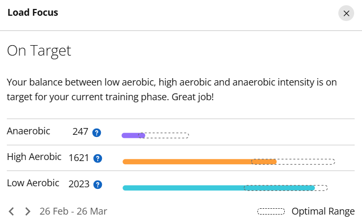Click the Low Aerobic value 2023

click(x=79, y=184)
